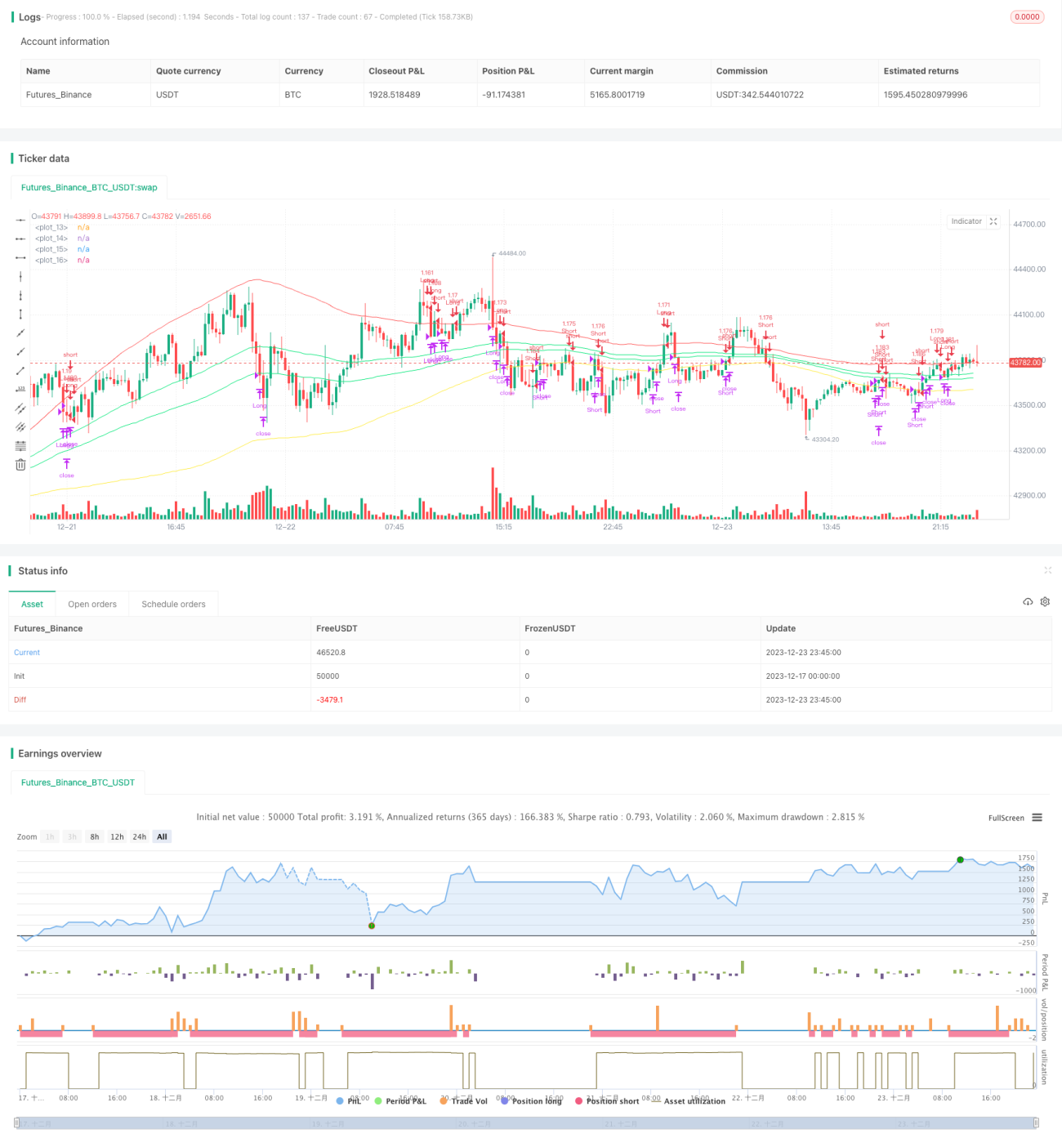Click the Estimated returns value 1595.450280979996
The width and height of the screenshot is (1062, 1147).
[926, 95]
